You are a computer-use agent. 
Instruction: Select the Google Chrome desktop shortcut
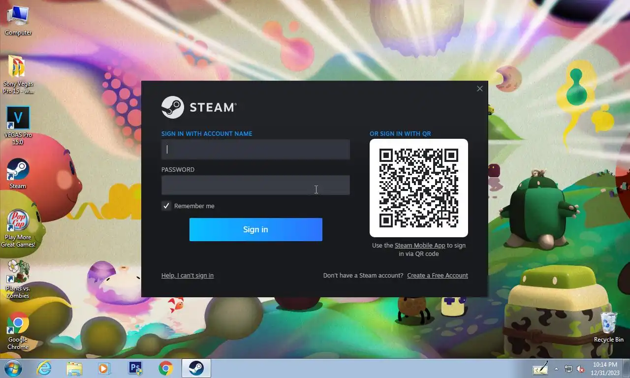pos(18,331)
